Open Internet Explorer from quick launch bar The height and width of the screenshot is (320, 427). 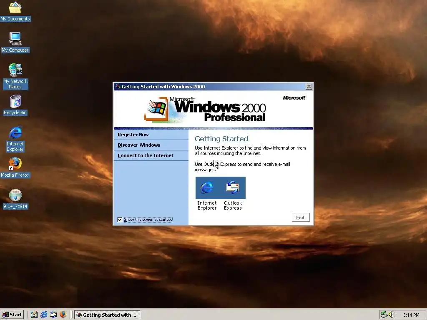[44, 315]
